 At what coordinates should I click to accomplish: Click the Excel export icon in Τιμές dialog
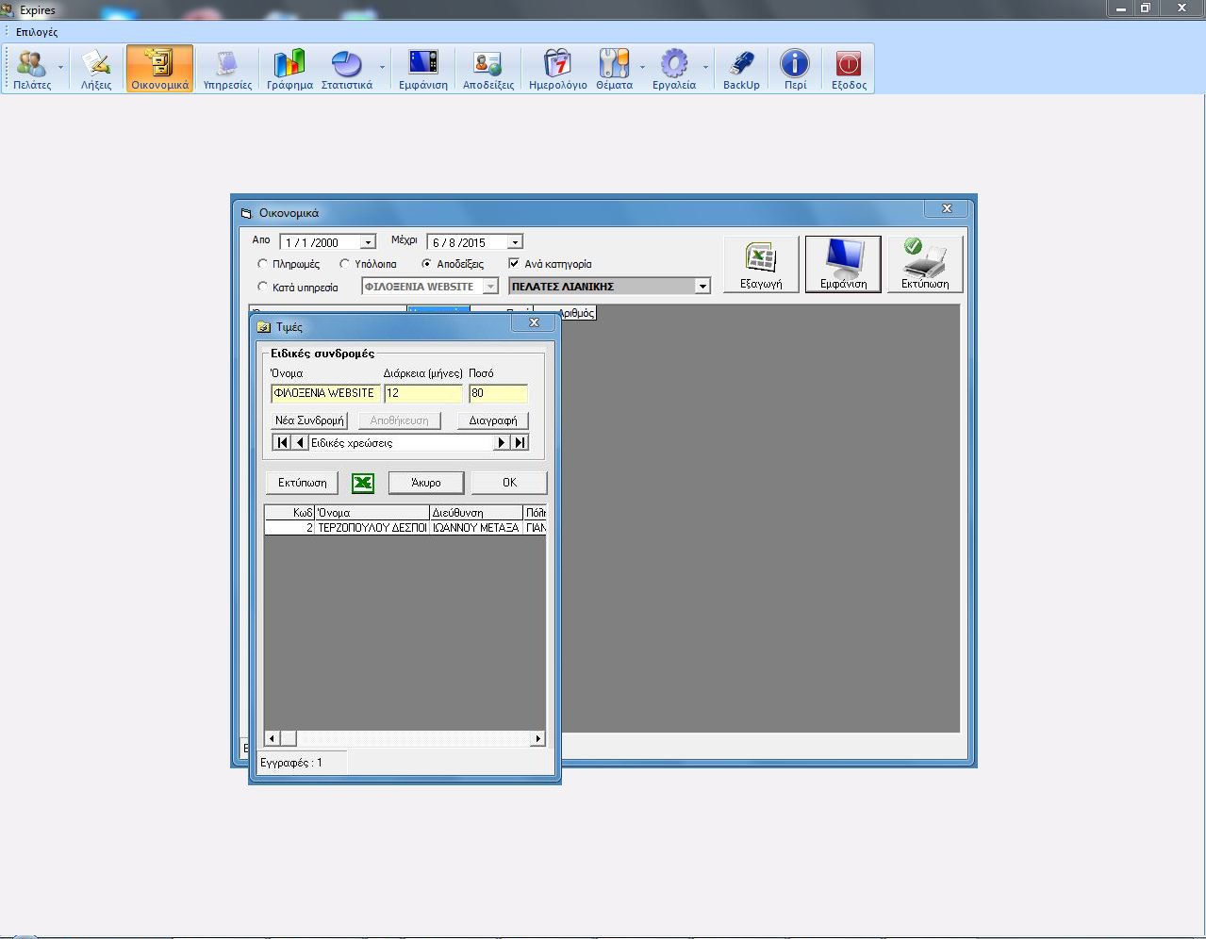pyautogui.click(x=362, y=482)
